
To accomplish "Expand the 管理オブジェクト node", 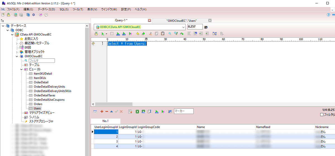I will pyautogui.click(x=17, y=52).
